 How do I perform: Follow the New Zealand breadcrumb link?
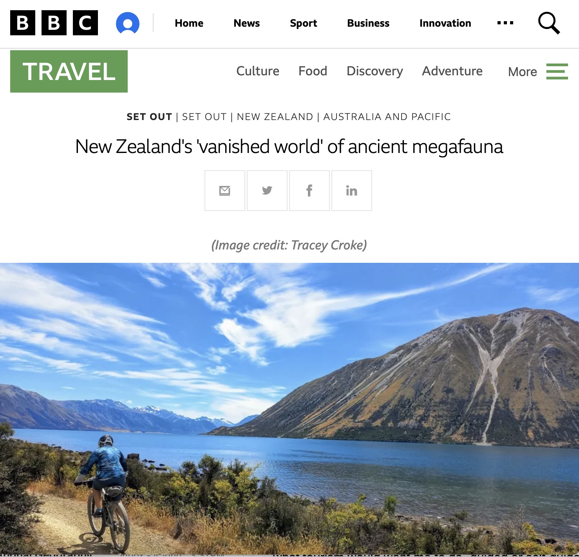coord(275,116)
